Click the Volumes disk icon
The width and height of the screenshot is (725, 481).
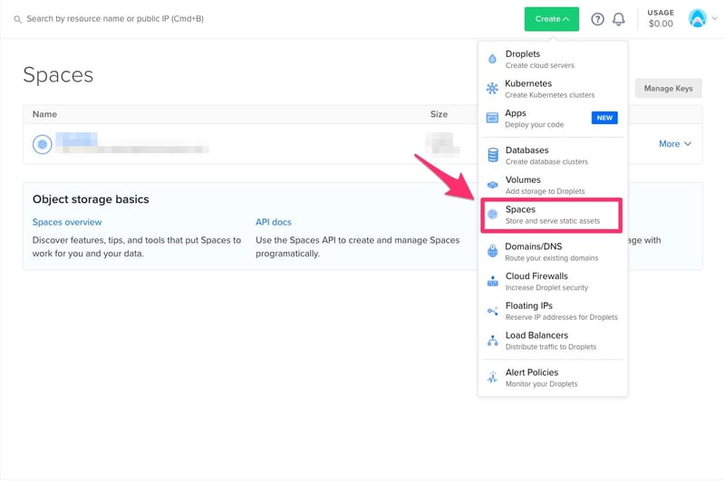(492, 185)
